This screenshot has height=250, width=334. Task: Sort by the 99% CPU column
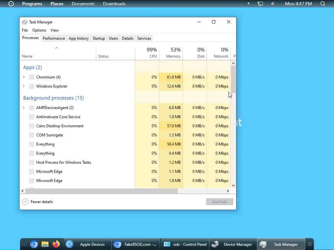point(147,53)
